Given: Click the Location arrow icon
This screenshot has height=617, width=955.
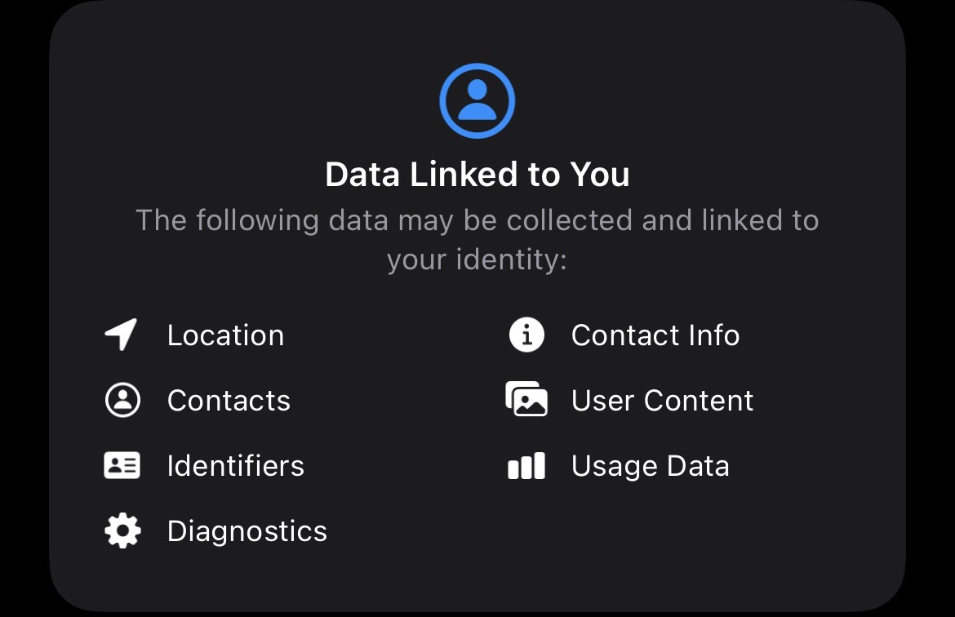Looking at the screenshot, I should (x=122, y=335).
